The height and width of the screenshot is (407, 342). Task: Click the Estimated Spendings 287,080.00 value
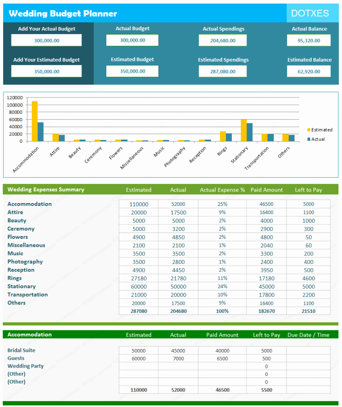pyautogui.click(x=223, y=72)
